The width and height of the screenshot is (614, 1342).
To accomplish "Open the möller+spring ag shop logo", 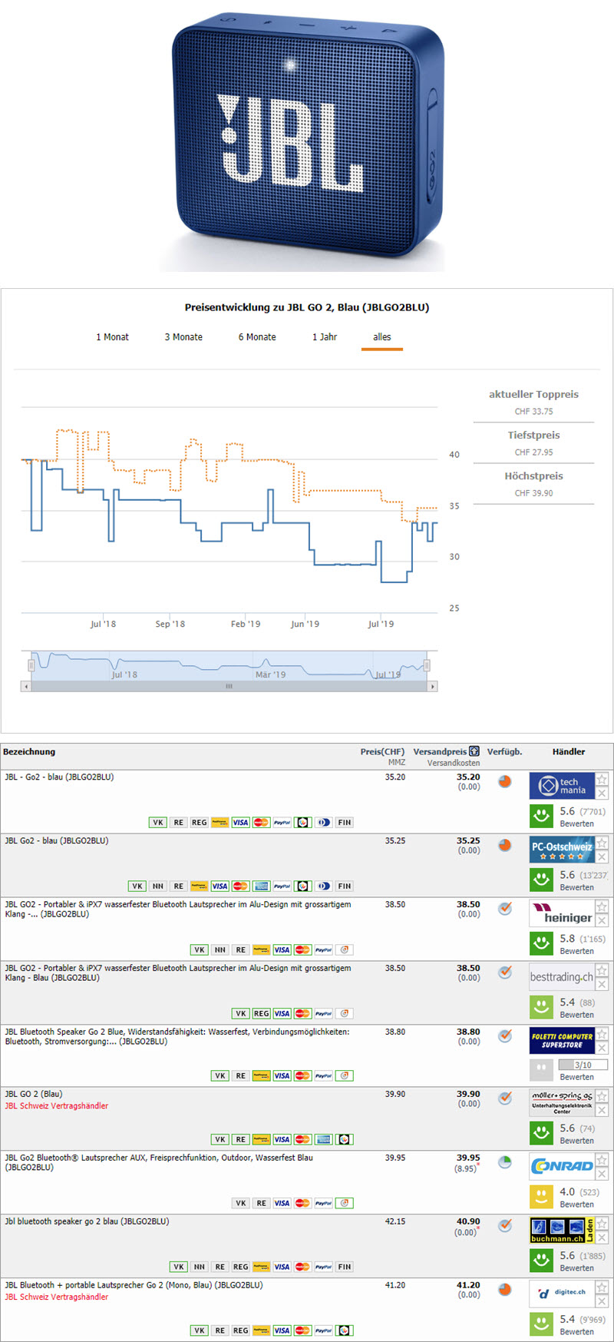I will [562, 1103].
